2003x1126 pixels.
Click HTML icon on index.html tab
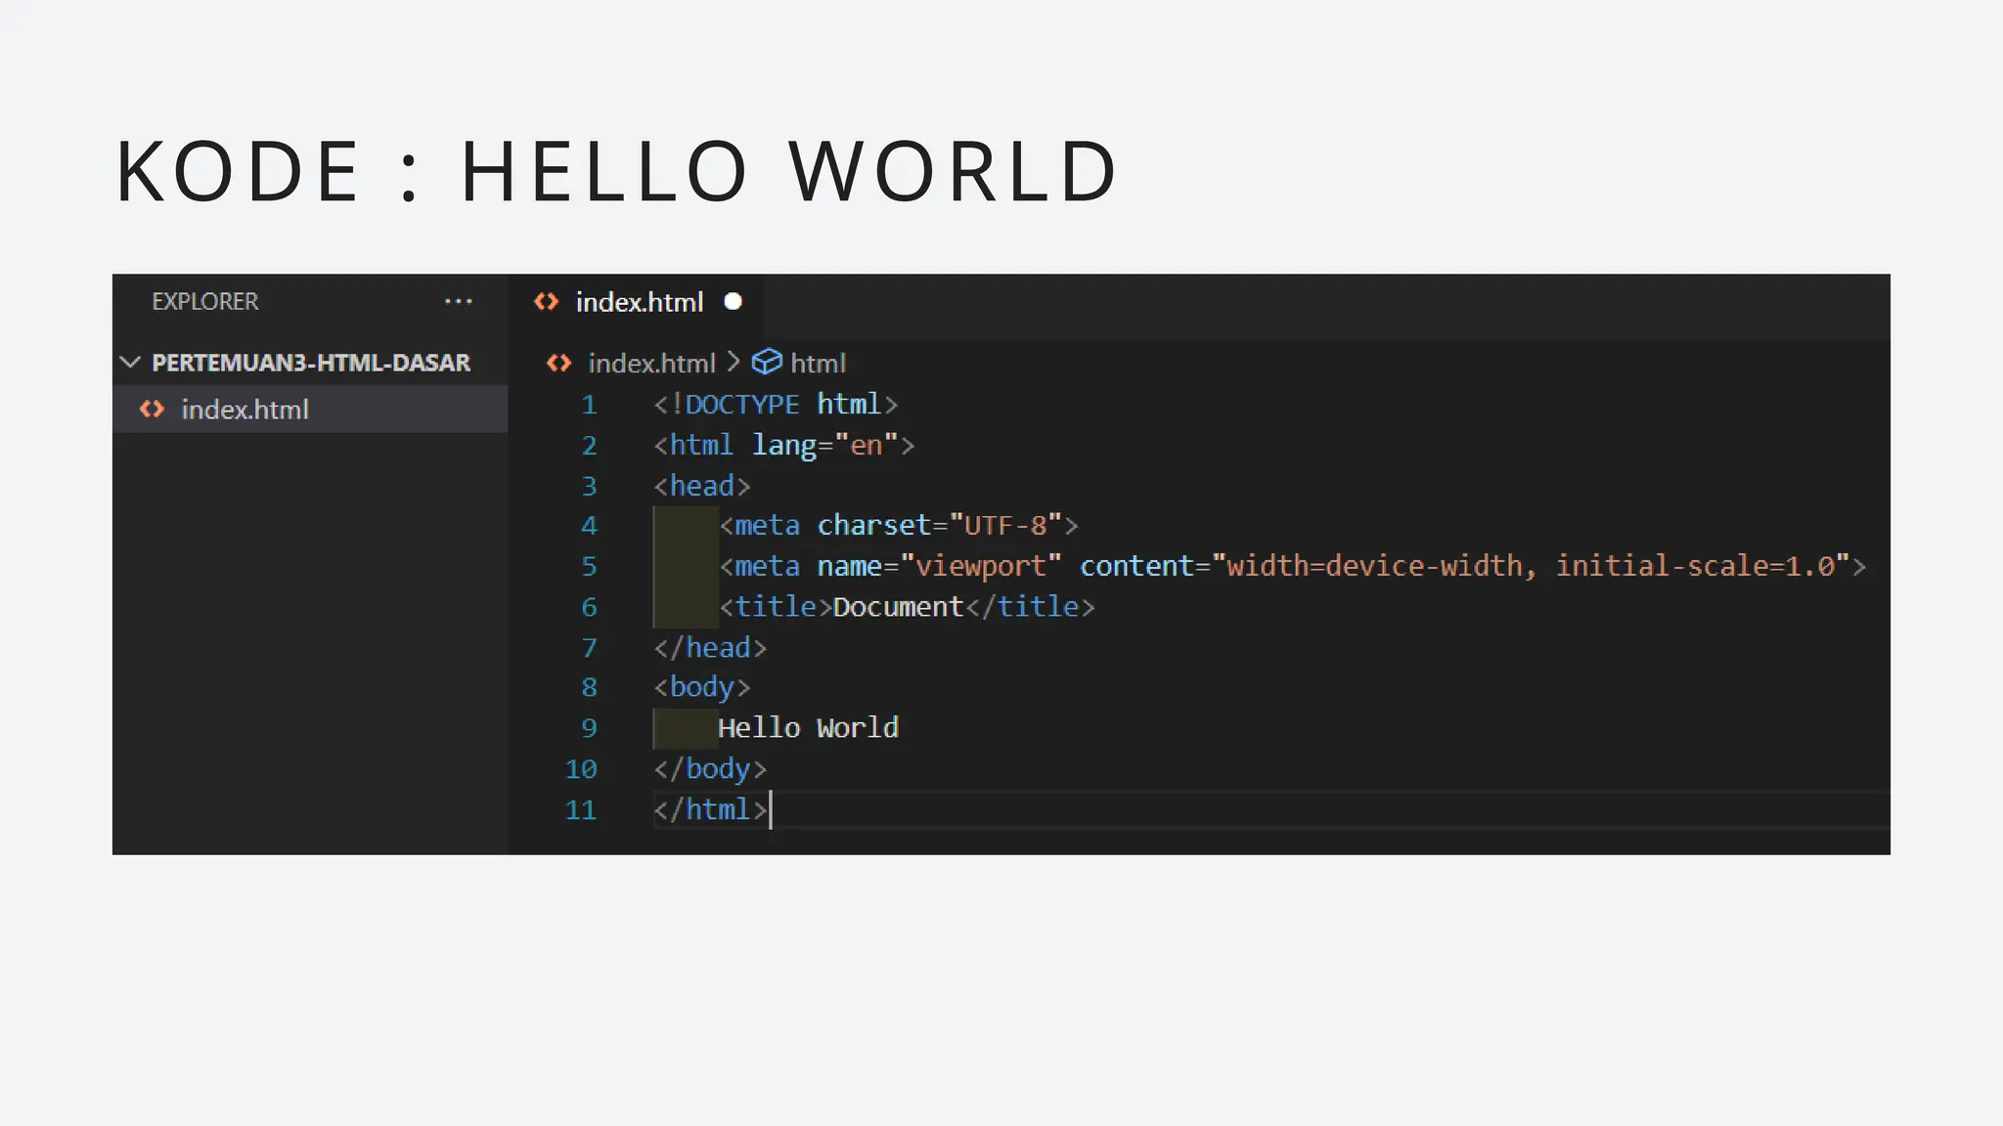[546, 302]
